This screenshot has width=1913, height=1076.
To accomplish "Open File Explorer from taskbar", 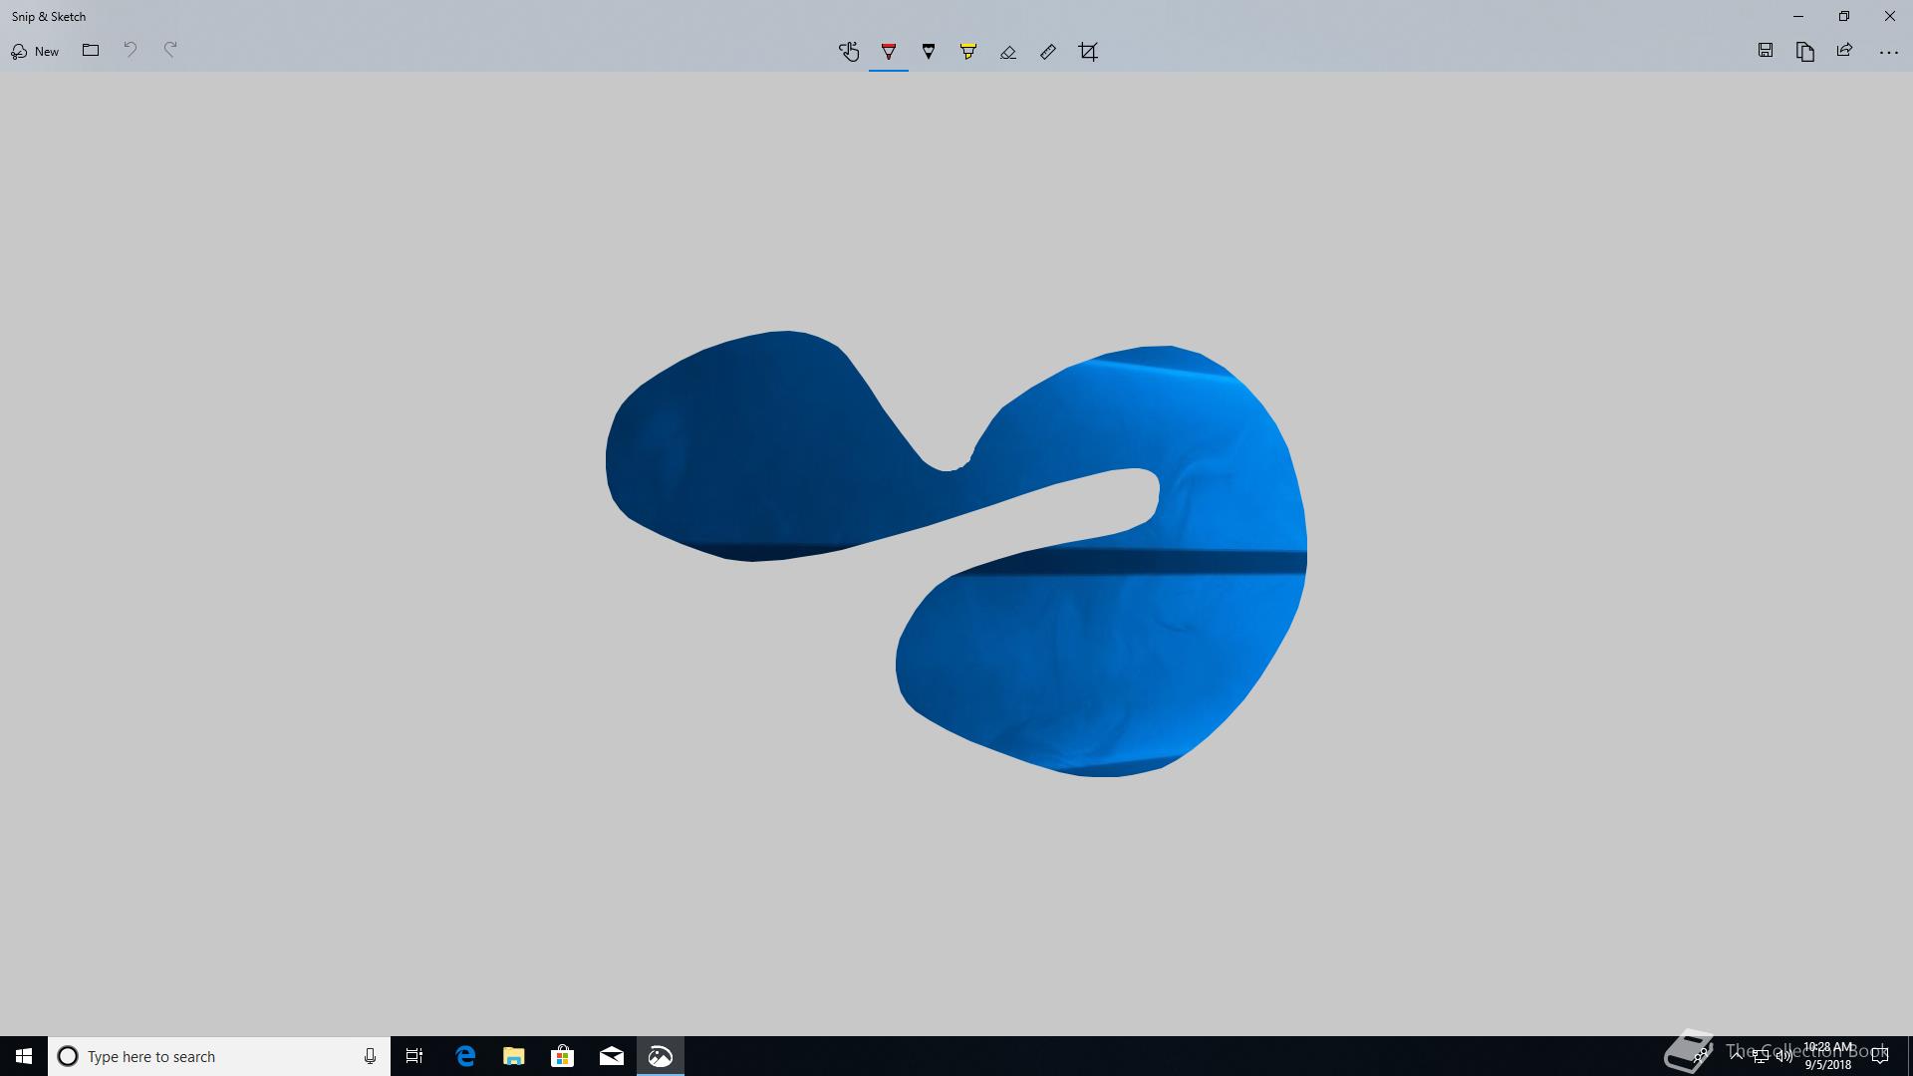I will click(514, 1056).
